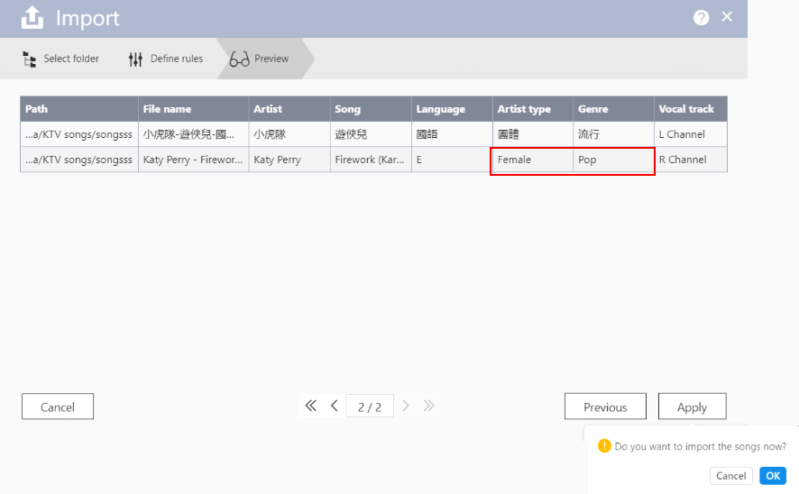Click the page number field showing 2 / 2
Viewport: 799px width, 494px height.
370,407
